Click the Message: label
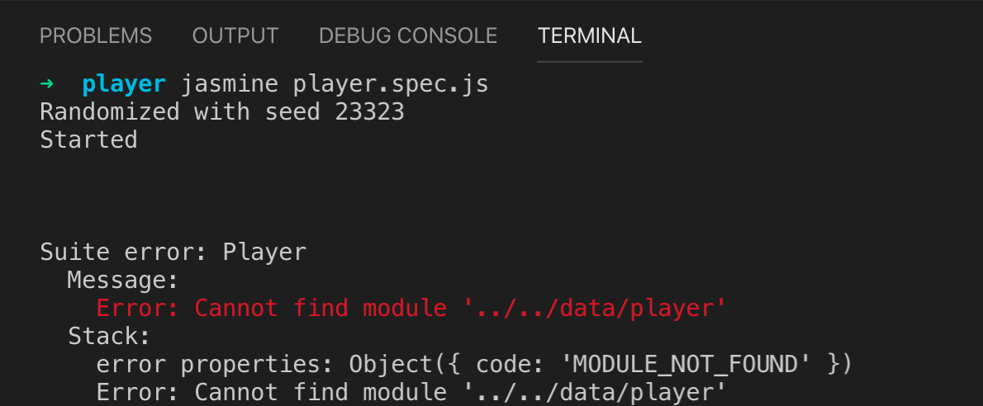This screenshot has width=983, height=406. pos(123,280)
